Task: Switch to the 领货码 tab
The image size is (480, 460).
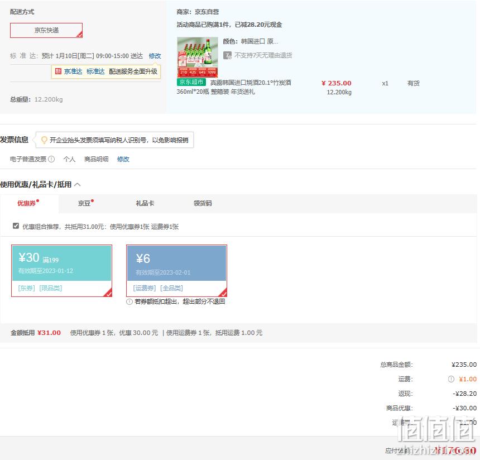Action: click(x=203, y=203)
